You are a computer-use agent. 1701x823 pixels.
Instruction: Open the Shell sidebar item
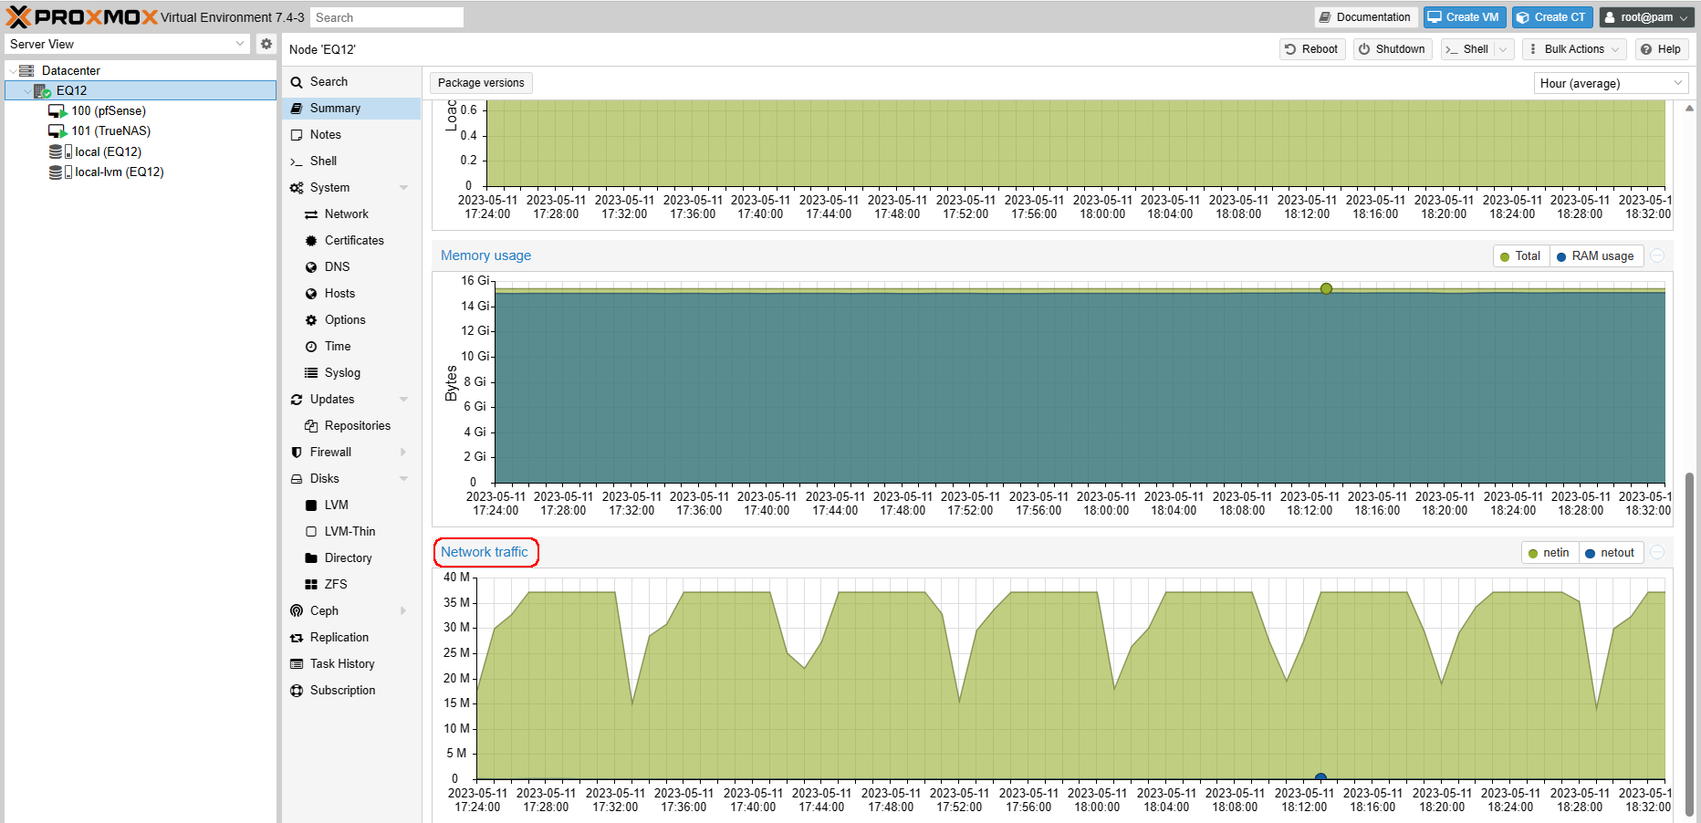[x=351, y=161]
